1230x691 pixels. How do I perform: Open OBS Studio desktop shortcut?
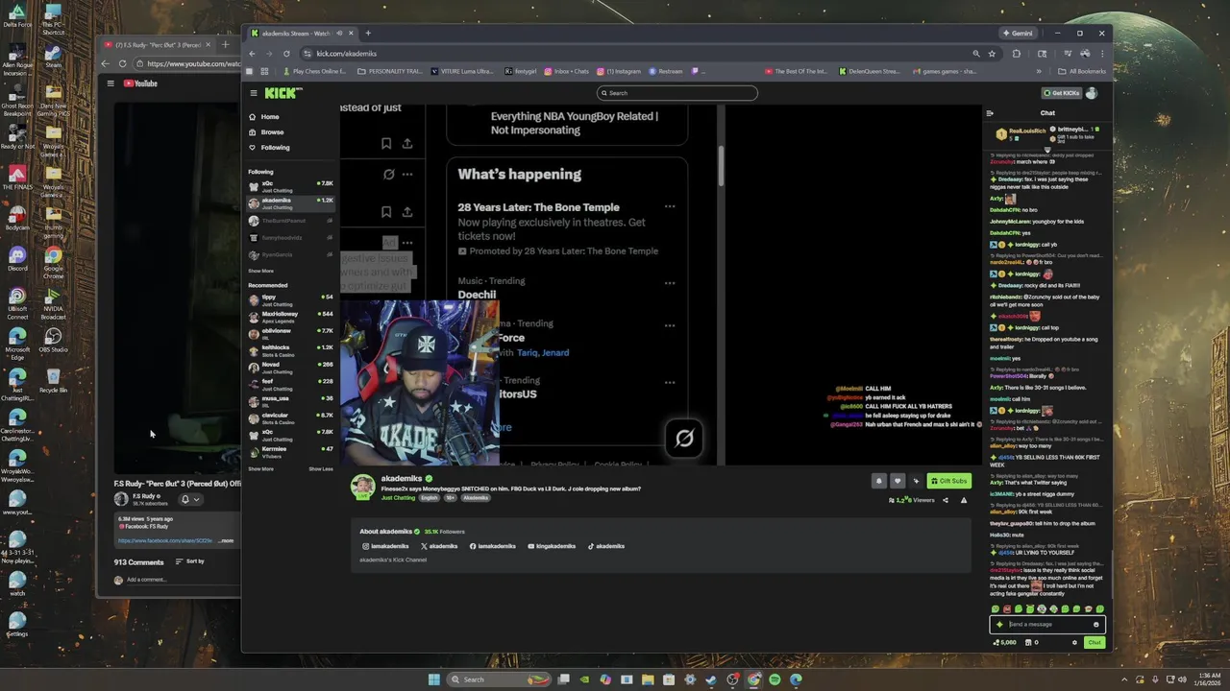tap(53, 341)
